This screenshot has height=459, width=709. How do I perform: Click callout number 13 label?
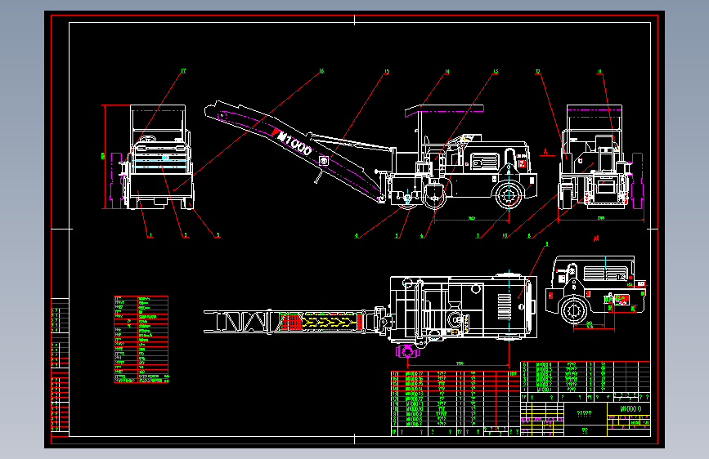[496, 71]
